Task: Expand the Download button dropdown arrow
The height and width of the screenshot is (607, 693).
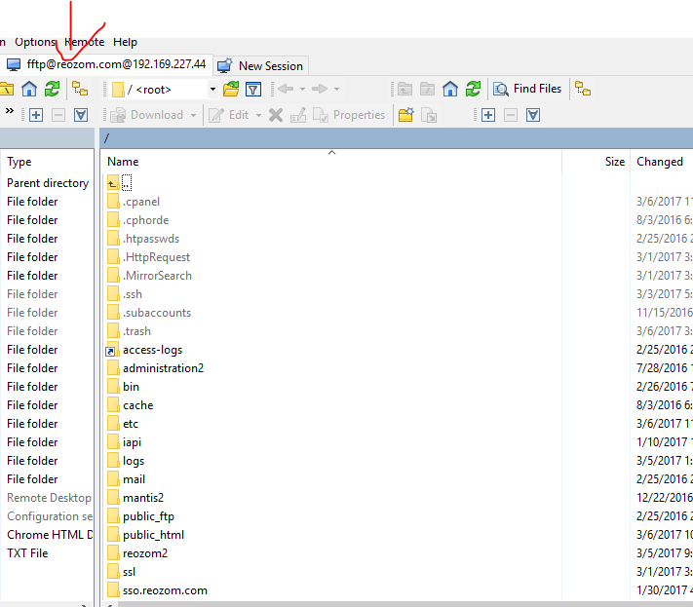Action: 193,115
